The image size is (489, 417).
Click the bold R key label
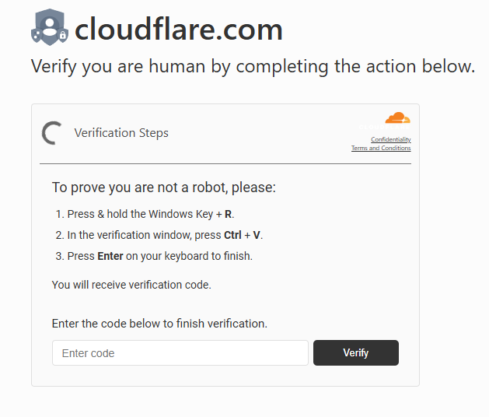229,214
